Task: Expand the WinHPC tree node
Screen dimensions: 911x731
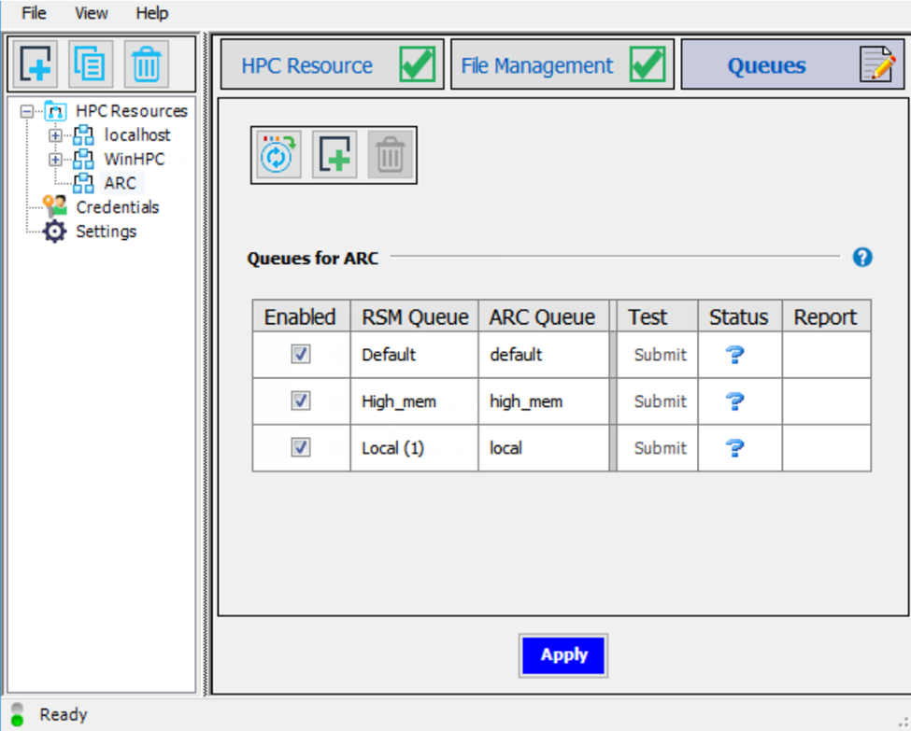Action: coord(56,159)
